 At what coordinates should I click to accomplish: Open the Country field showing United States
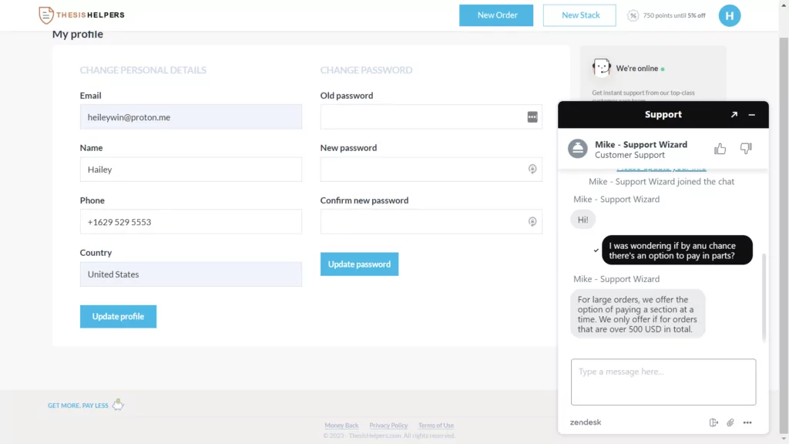[x=191, y=274]
